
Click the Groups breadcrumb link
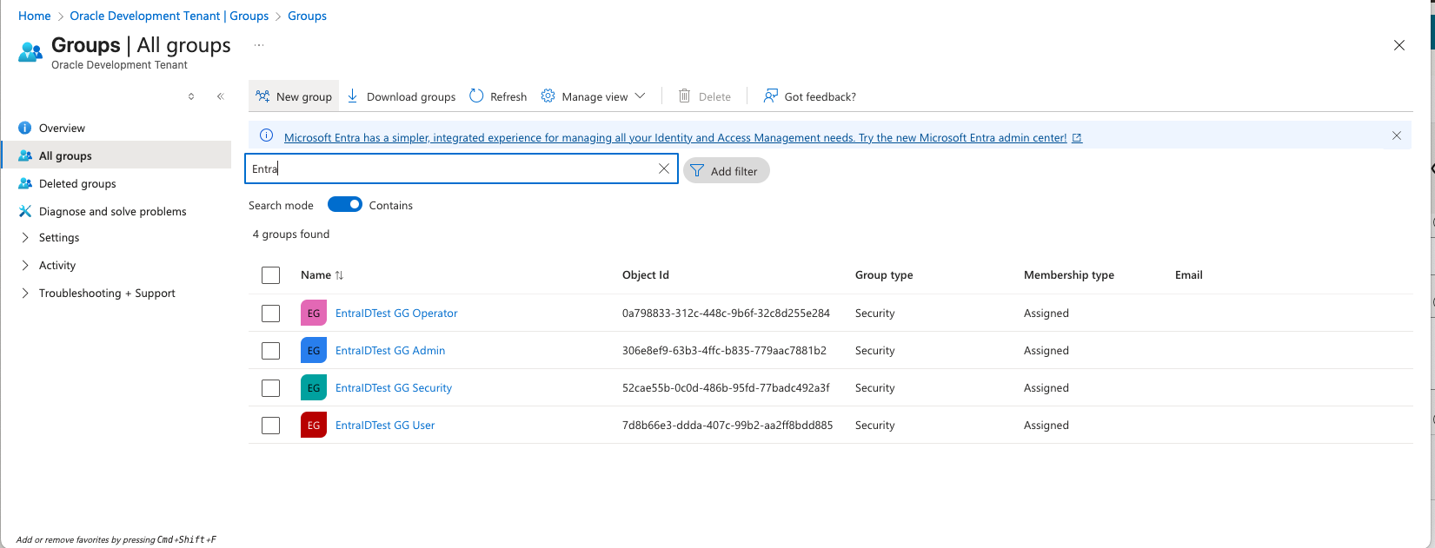[308, 16]
